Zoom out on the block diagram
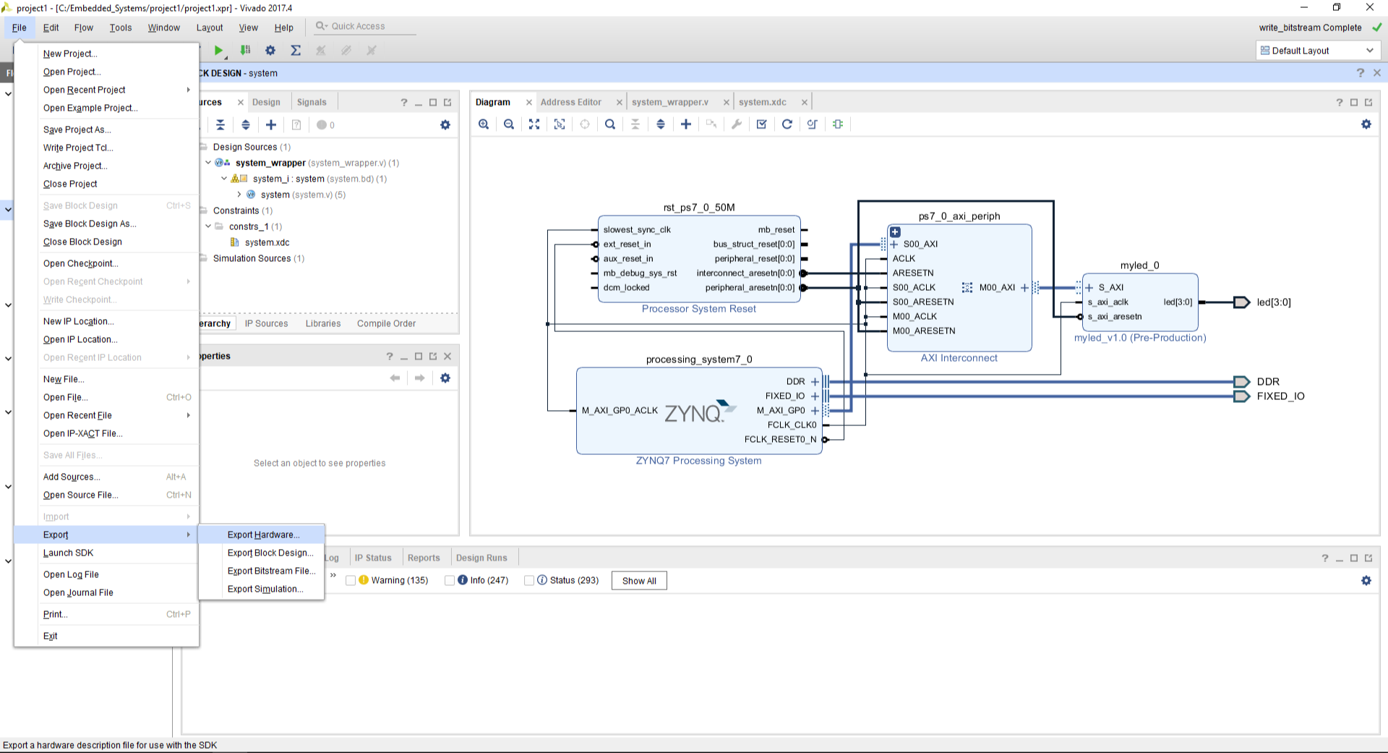The height and width of the screenshot is (753, 1388). click(509, 124)
